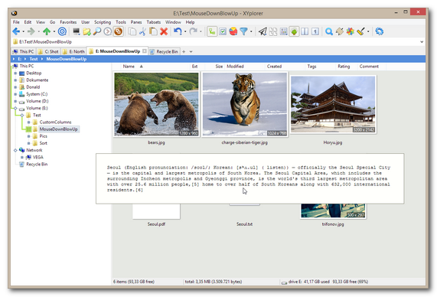Click the Test breadcrumb segment
437x297 pixels.
pos(34,59)
